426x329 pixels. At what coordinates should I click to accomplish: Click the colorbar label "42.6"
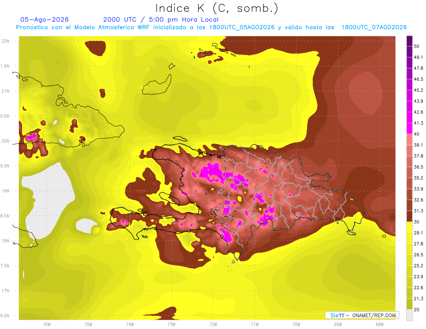click(x=418, y=112)
